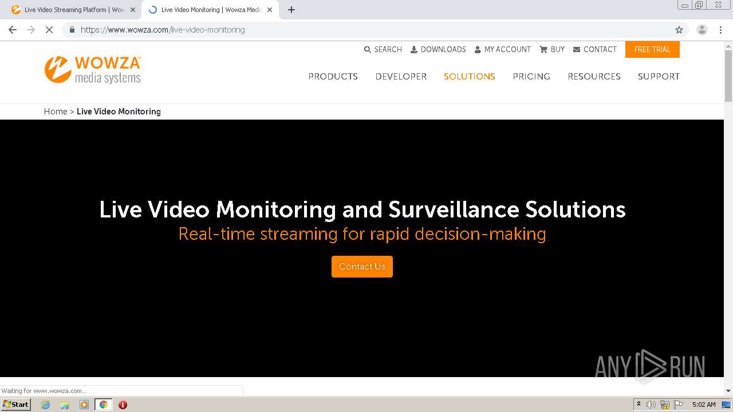Click the Action Center flag tray icon
This screenshot has width=733, height=412.
679,405
